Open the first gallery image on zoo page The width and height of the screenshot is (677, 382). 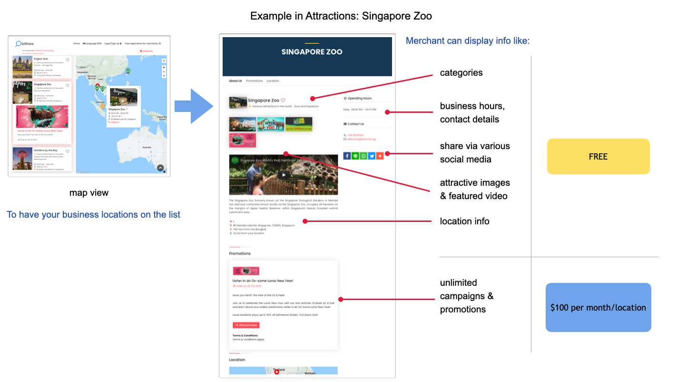coord(242,124)
